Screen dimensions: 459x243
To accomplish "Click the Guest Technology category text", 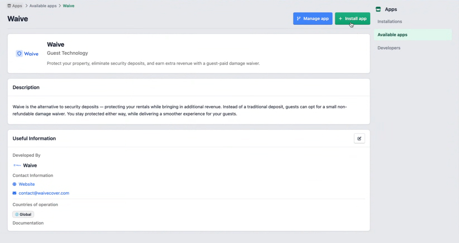I will pyautogui.click(x=67, y=53).
